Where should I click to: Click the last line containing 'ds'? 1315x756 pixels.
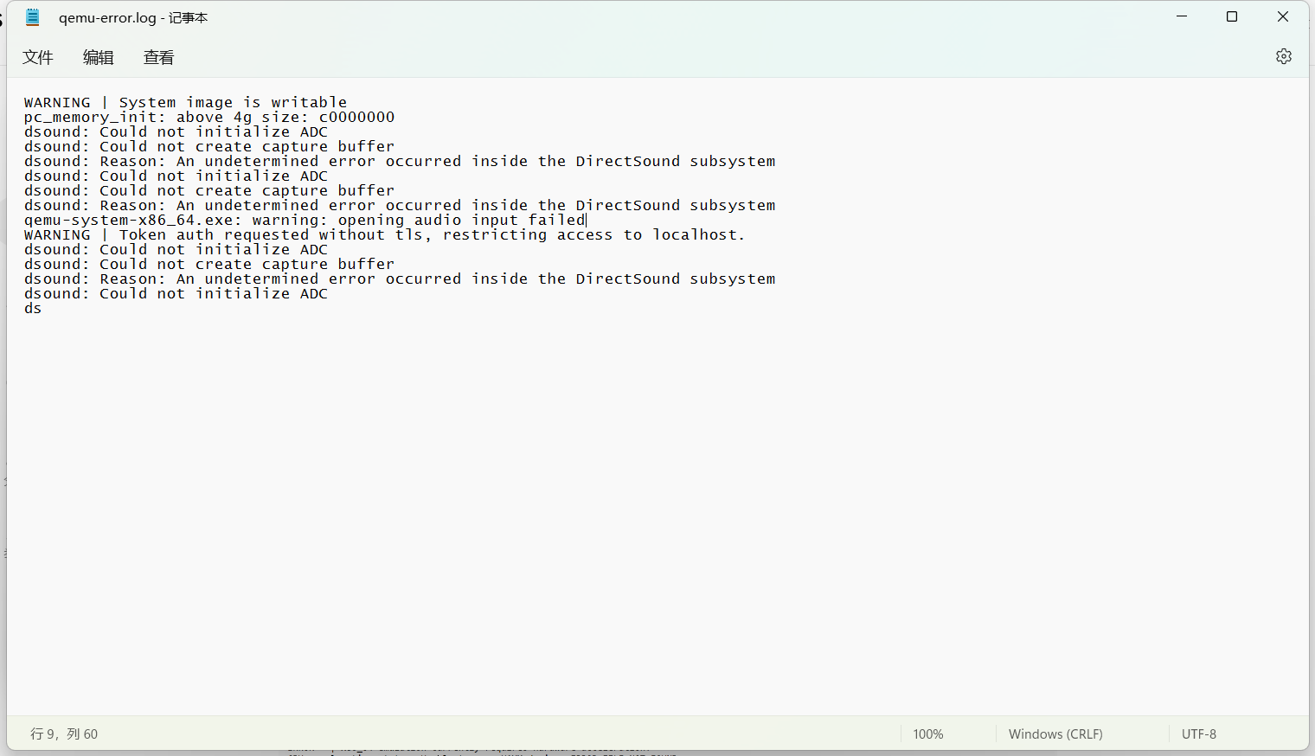pyautogui.click(x=33, y=308)
